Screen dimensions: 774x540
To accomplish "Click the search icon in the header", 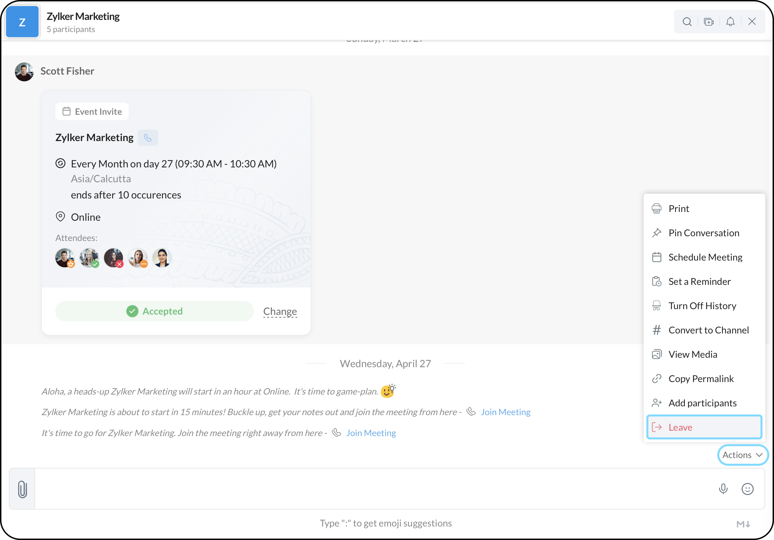I will pyautogui.click(x=687, y=22).
